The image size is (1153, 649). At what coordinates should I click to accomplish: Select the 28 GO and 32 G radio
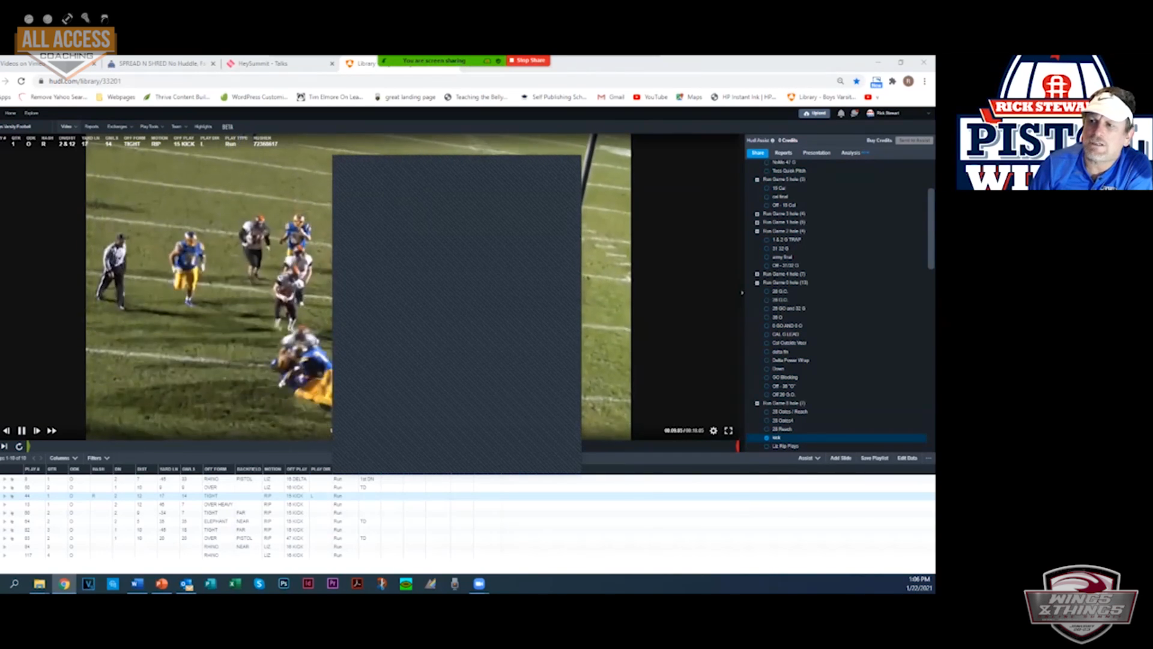click(x=767, y=308)
